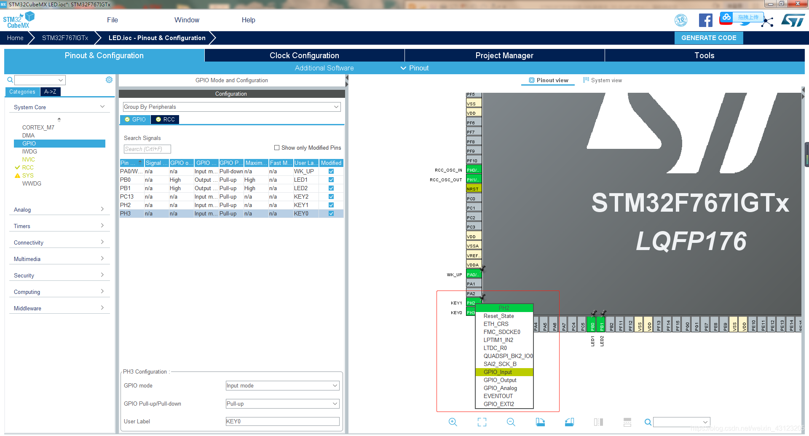This screenshot has height=436, width=809.
Task: Toggle Modified checkbox for PA0/WK_UP row
Action: (x=331, y=171)
